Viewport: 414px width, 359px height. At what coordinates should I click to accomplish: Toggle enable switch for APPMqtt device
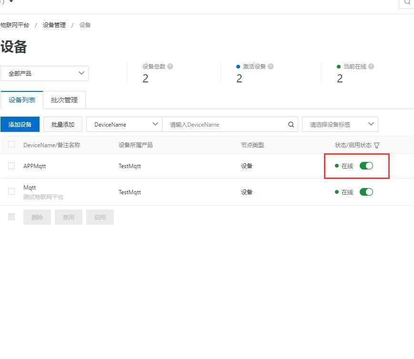pos(366,166)
